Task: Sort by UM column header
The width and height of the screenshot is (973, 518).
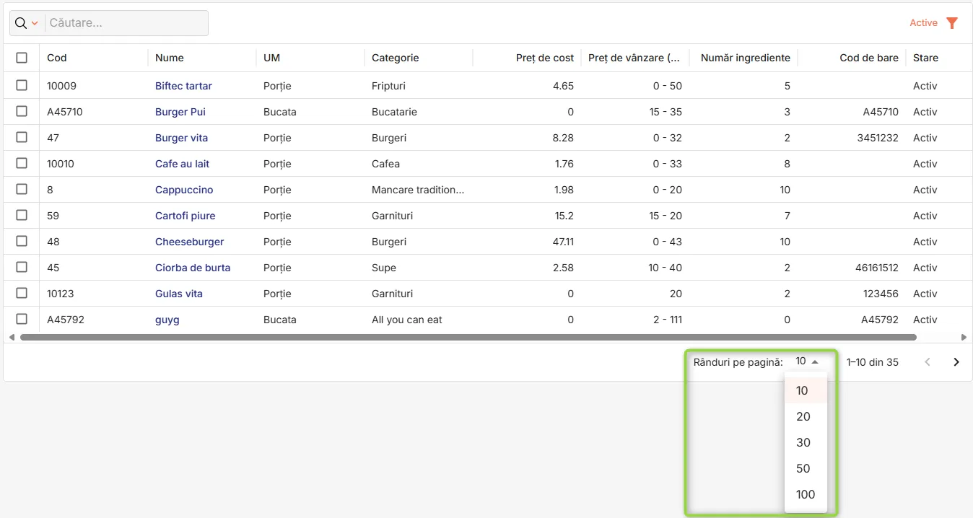Action: click(271, 58)
